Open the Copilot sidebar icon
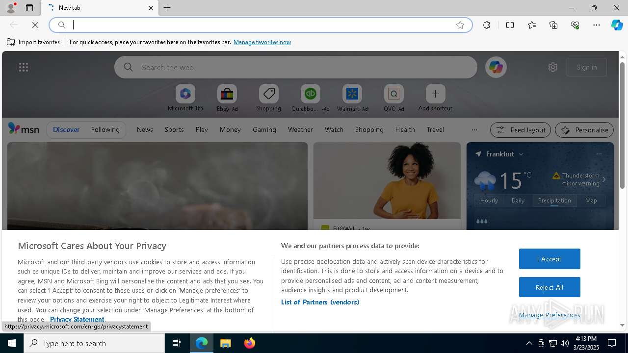Viewport: 628px width, 353px height. click(617, 25)
